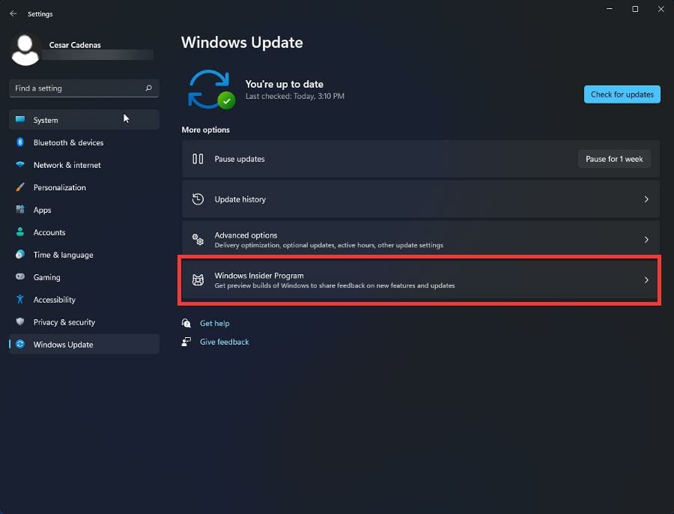Open the Give feedback link
674x514 pixels.
(225, 342)
